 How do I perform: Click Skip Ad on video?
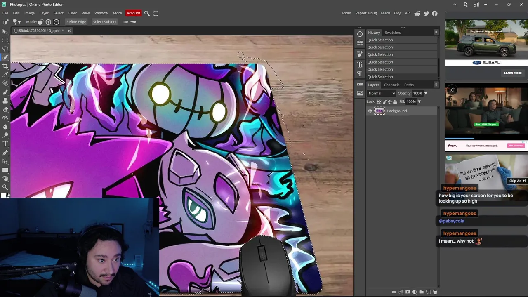[x=517, y=181]
